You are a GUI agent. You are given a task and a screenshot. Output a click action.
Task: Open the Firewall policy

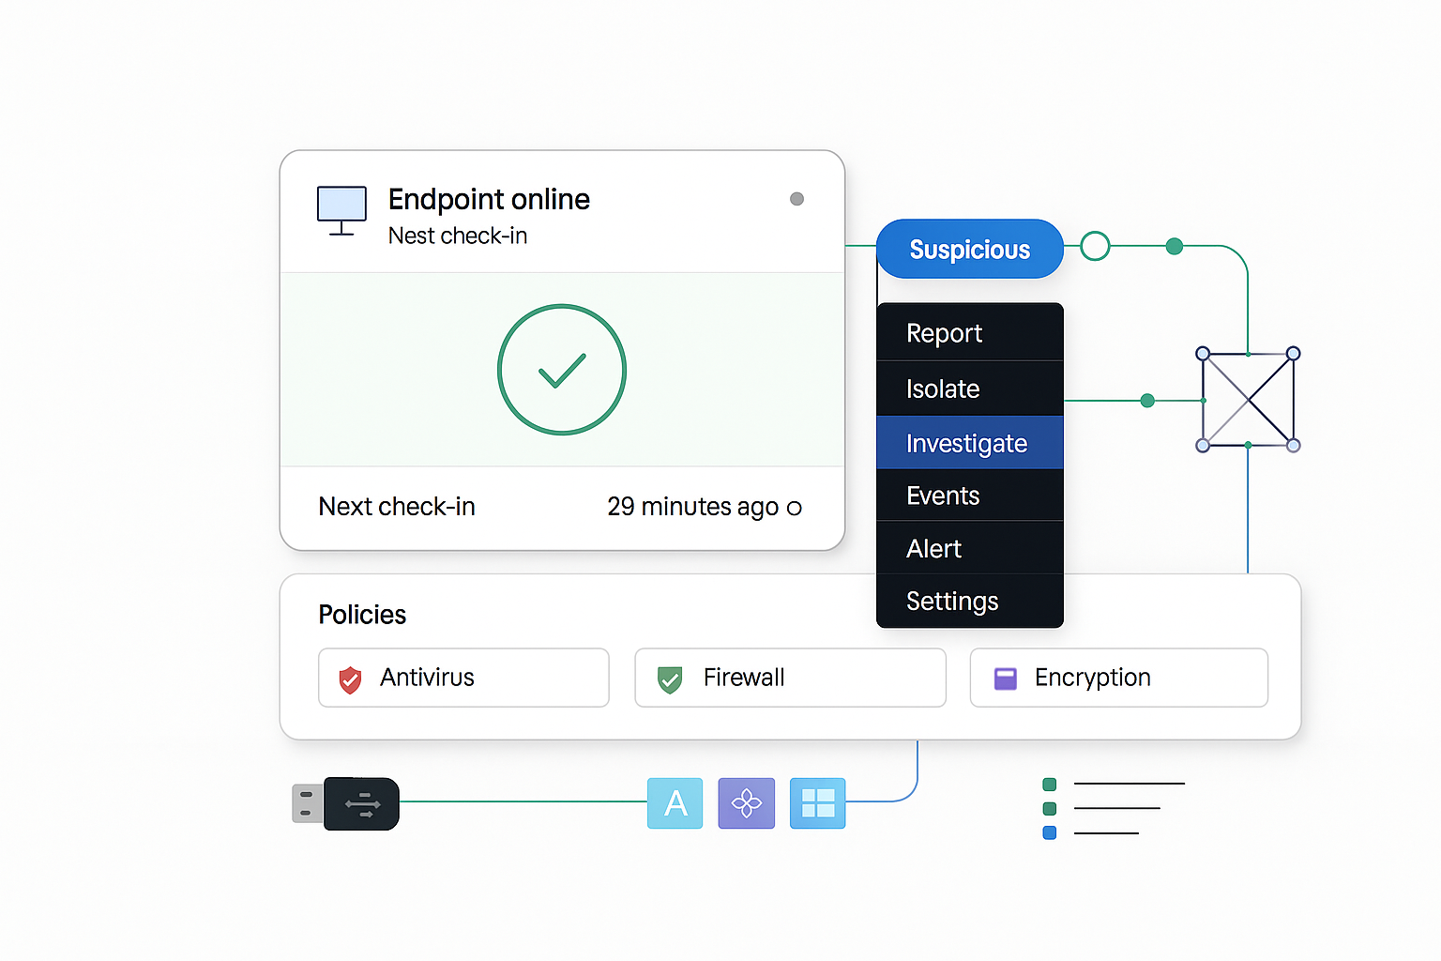click(x=790, y=678)
